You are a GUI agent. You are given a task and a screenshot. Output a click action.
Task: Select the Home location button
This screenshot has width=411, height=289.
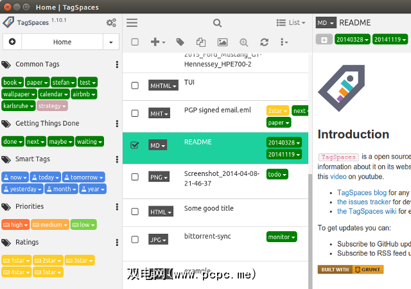(62, 42)
